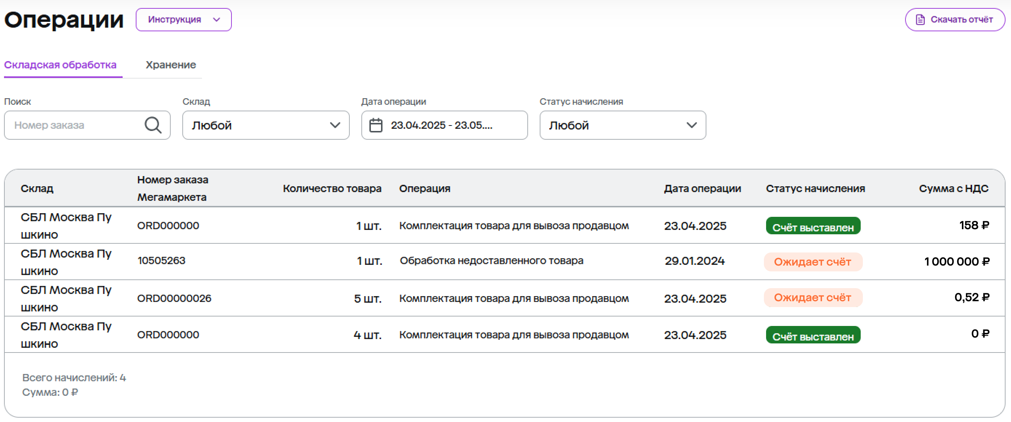Image resolution: width=1011 pixels, height=422 pixels.
Task: Click the Склад column header
Action: pyautogui.click(x=37, y=189)
